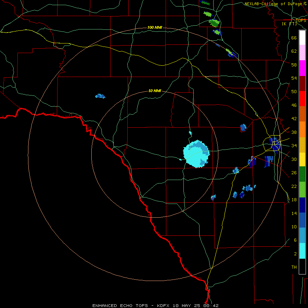Click the dark green legend band
This screenshot has width=308, height=308.
(302, 174)
